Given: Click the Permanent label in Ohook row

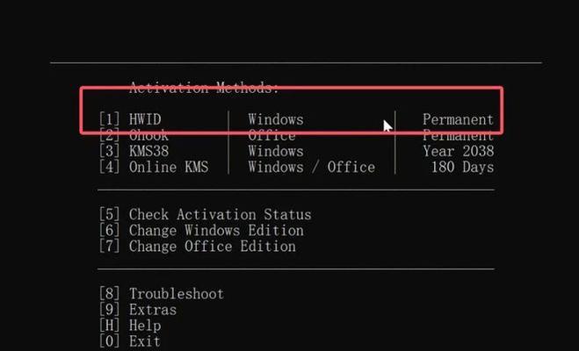Looking at the screenshot, I should (x=458, y=135).
